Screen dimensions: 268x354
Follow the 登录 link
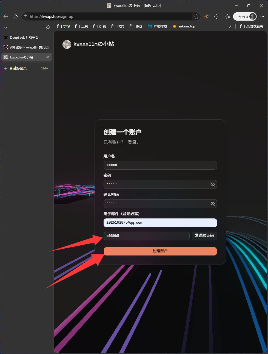click(132, 142)
